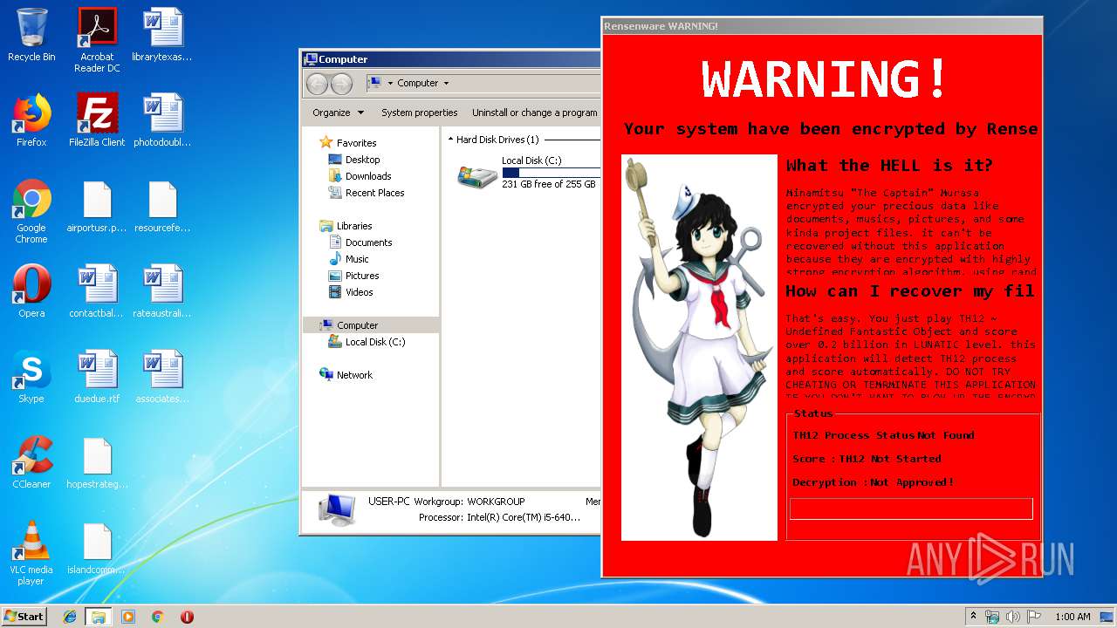Launch the Google Chrome desktop shortcut

pos(31,211)
